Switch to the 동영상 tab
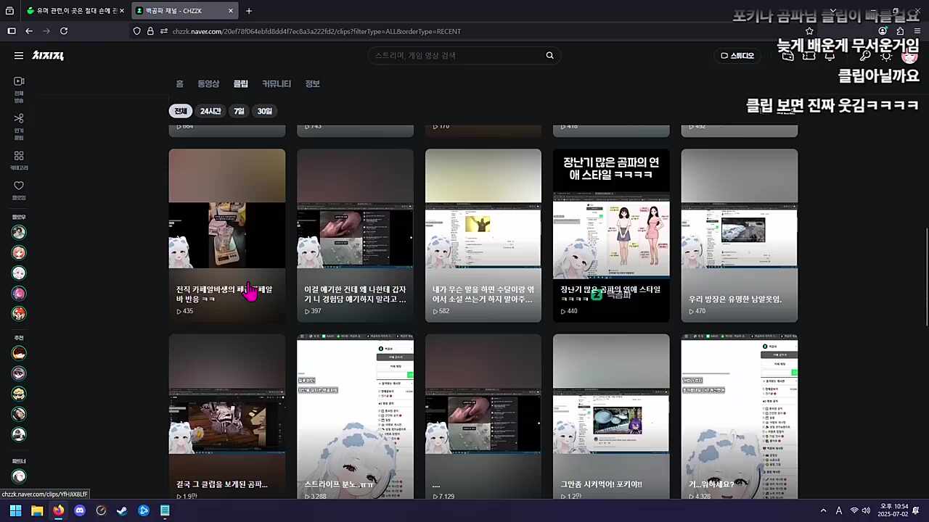Viewport: 929px width, 522px height. tap(208, 84)
